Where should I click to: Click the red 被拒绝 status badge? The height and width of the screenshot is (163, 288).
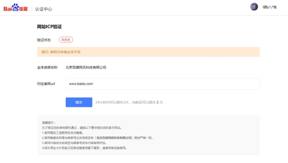pyautogui.click(x=66, y=40)
